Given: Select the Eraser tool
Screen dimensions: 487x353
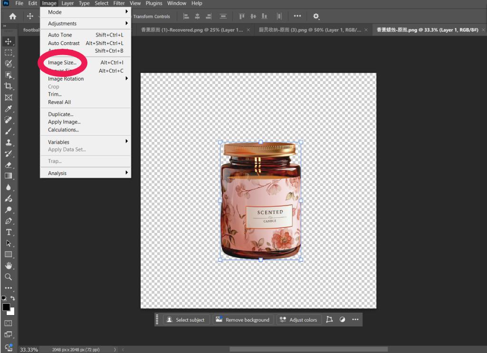Looking at the screenshot, I should [9, 165].
